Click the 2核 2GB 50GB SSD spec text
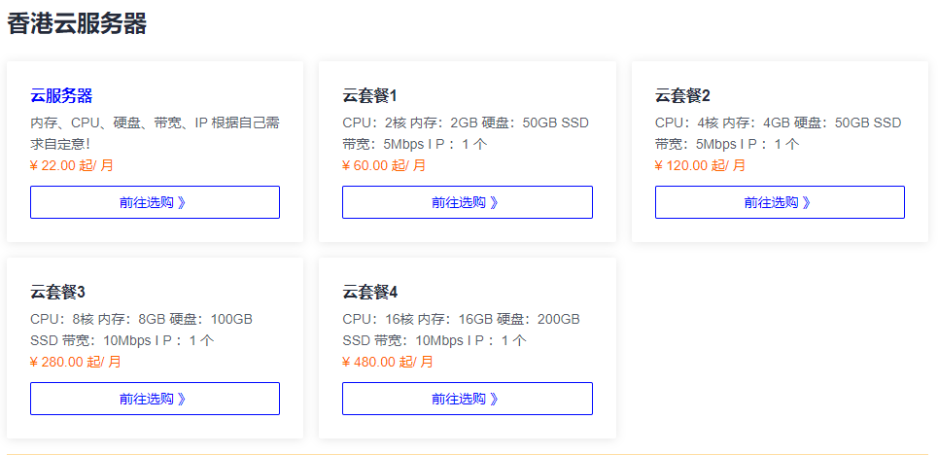The width and height of the screenshot is (938, 455). point(466,133)
